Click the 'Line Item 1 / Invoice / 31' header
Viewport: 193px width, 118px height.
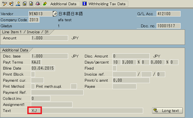pyautogui.click(x=25, y=32)
